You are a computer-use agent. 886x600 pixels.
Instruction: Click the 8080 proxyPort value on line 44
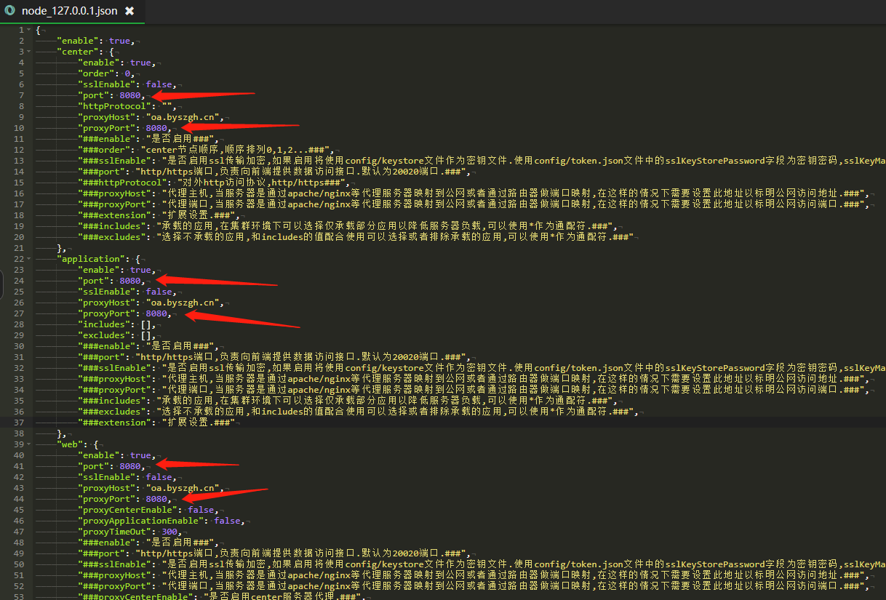[156, 499]
